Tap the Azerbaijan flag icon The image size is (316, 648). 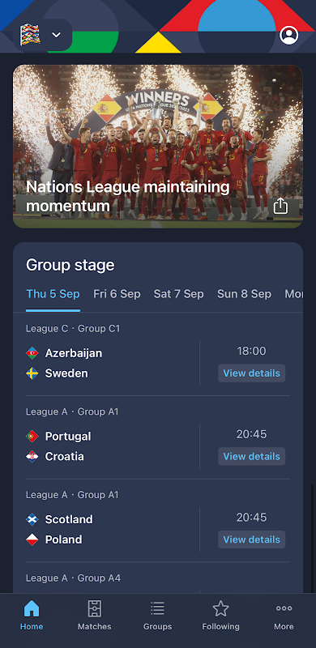click(32, 353)
